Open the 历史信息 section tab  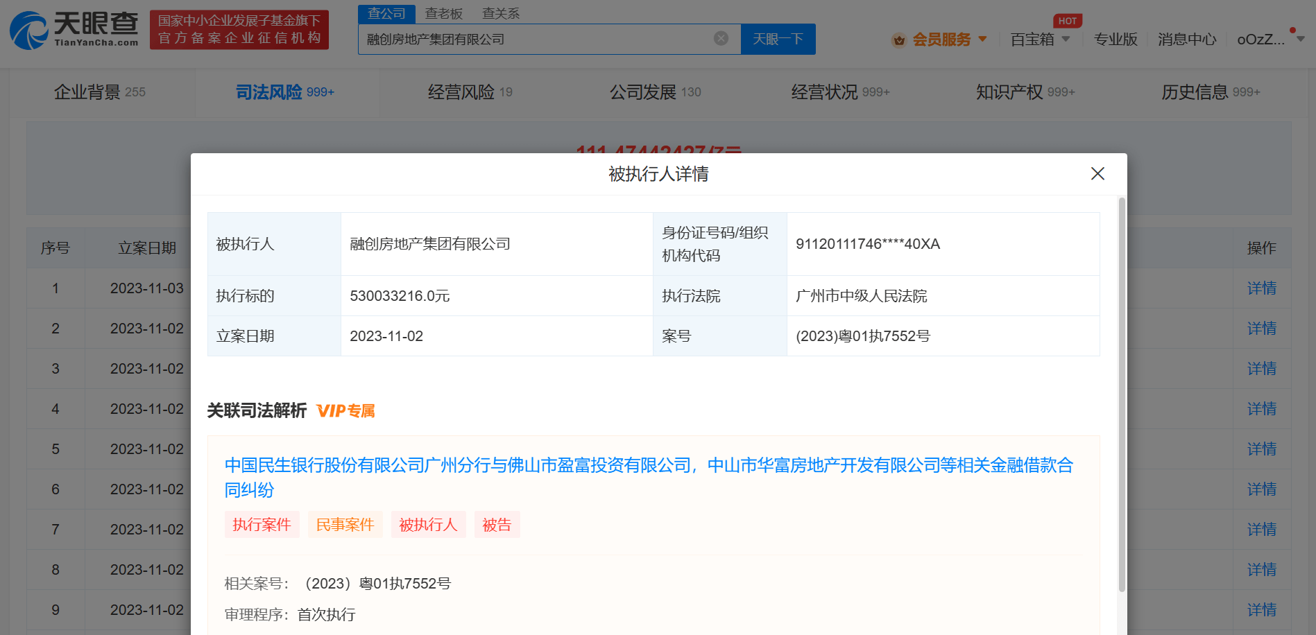coord(1210,92)
